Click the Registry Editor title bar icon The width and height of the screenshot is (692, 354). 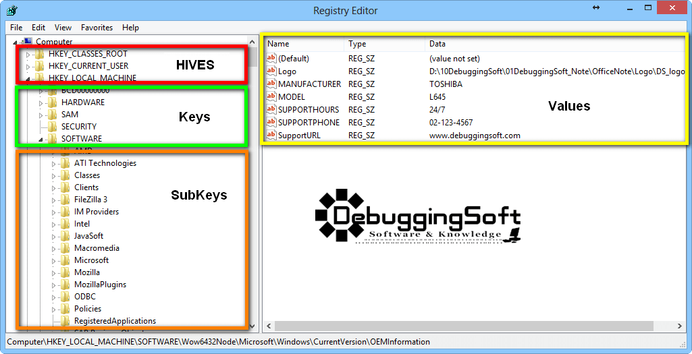coord(12,9)
